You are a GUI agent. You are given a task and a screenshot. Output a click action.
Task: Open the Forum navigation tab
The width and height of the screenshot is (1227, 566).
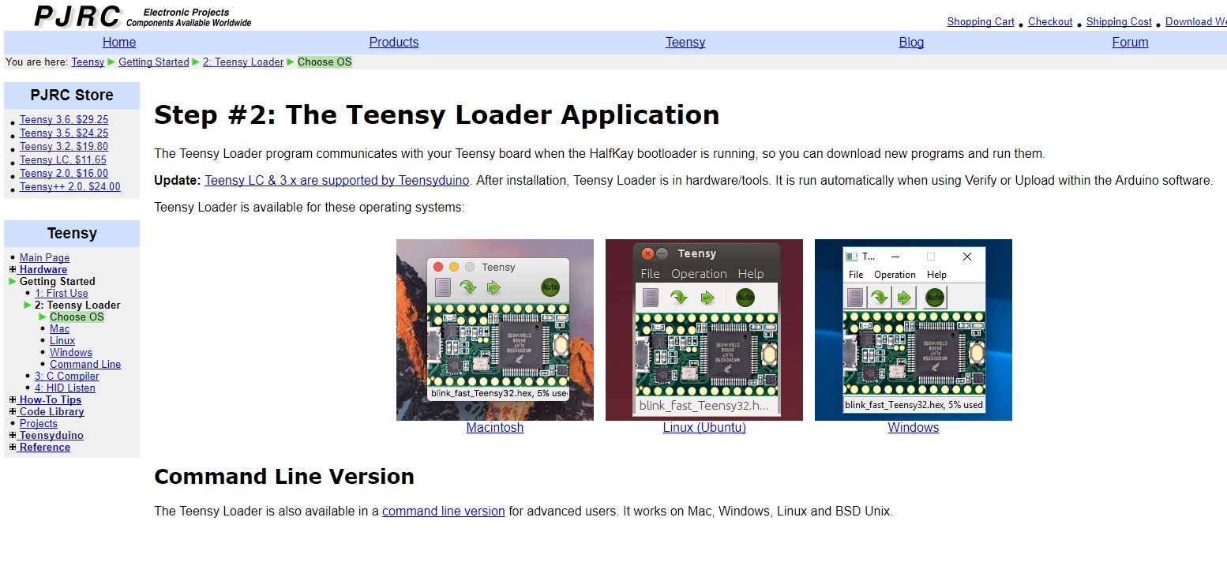tap(1130, 43)
